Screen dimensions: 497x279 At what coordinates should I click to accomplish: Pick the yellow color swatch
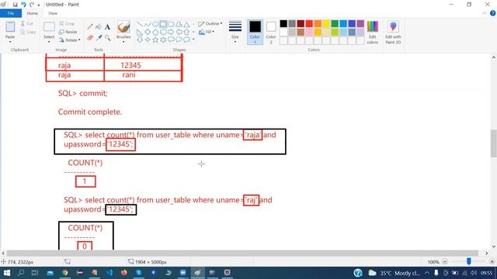click(326, 23)
